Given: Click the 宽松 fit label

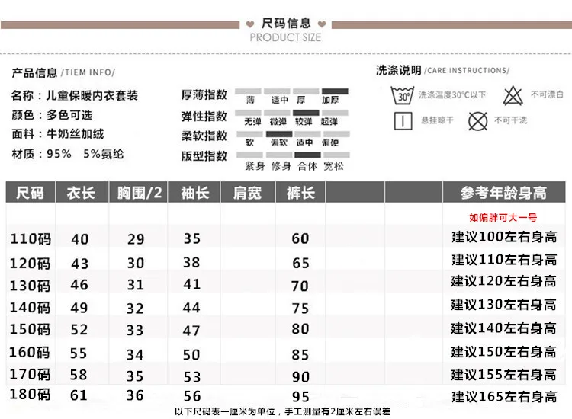Looking at the screenshot, I should point(334,167).
